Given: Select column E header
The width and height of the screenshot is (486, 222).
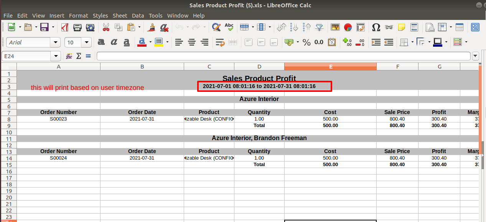Looking at the screenshot, I should coord(330,67).
